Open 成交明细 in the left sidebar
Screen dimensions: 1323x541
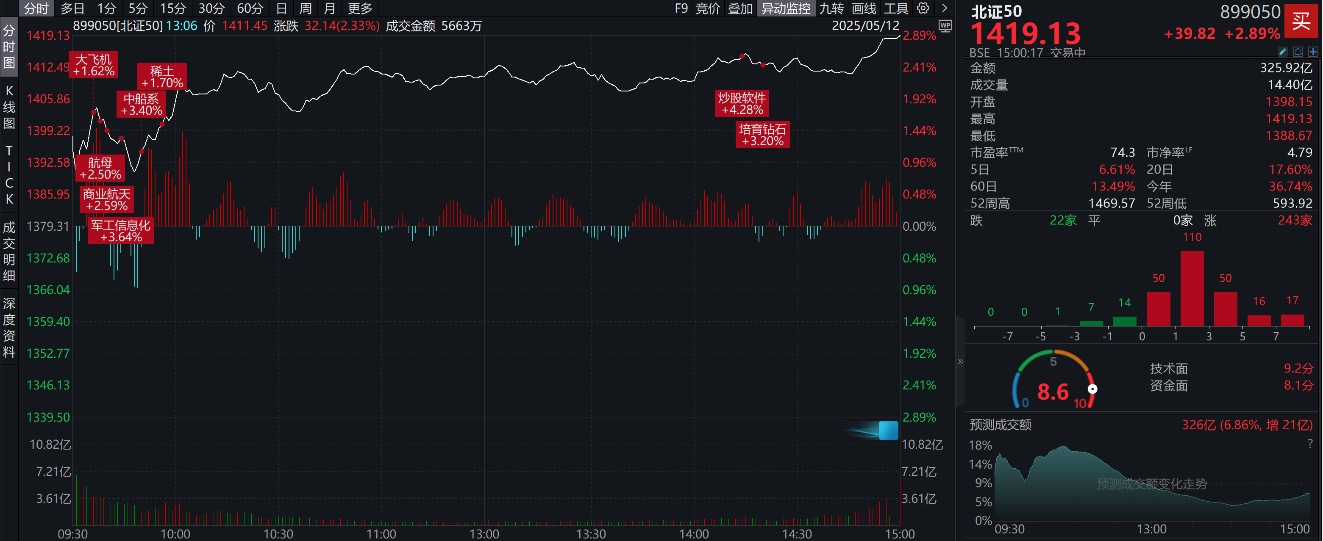click(9, 251)
